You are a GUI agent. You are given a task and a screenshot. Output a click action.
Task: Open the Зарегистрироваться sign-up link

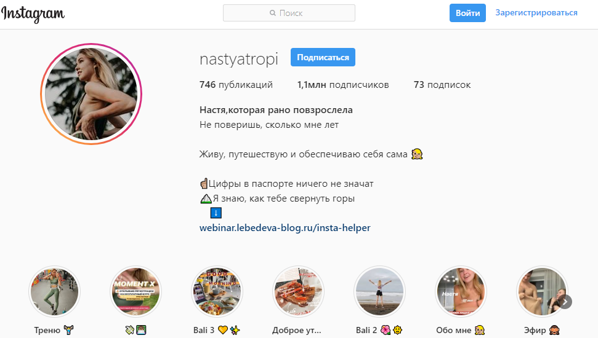[536, 12]
